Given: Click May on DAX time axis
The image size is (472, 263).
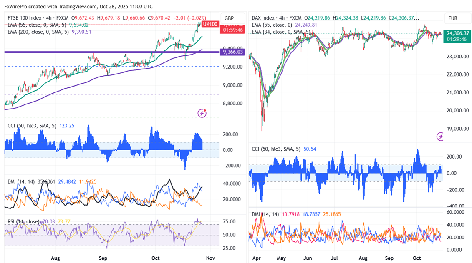Looking at the screenshot, I should [x=281, y=258].
